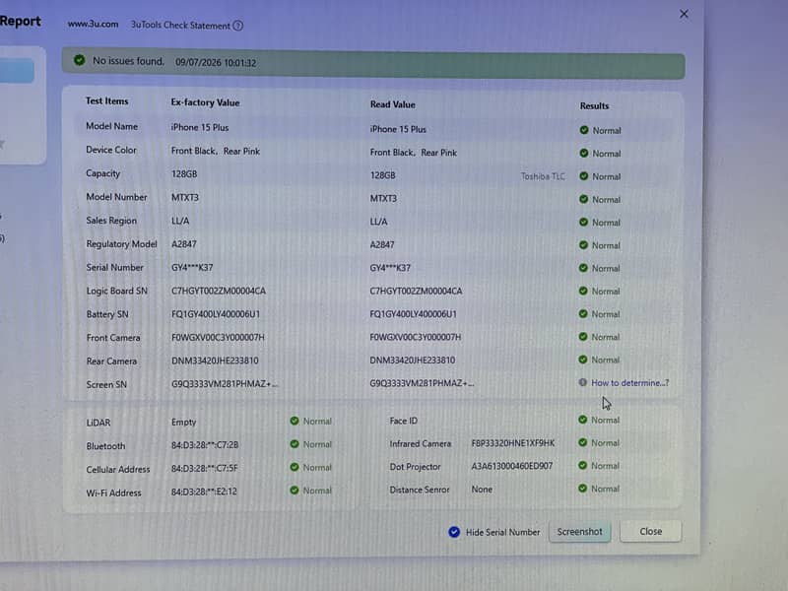Click the Device Color Normal status icon
788x591 pixels.
[584, 154]
